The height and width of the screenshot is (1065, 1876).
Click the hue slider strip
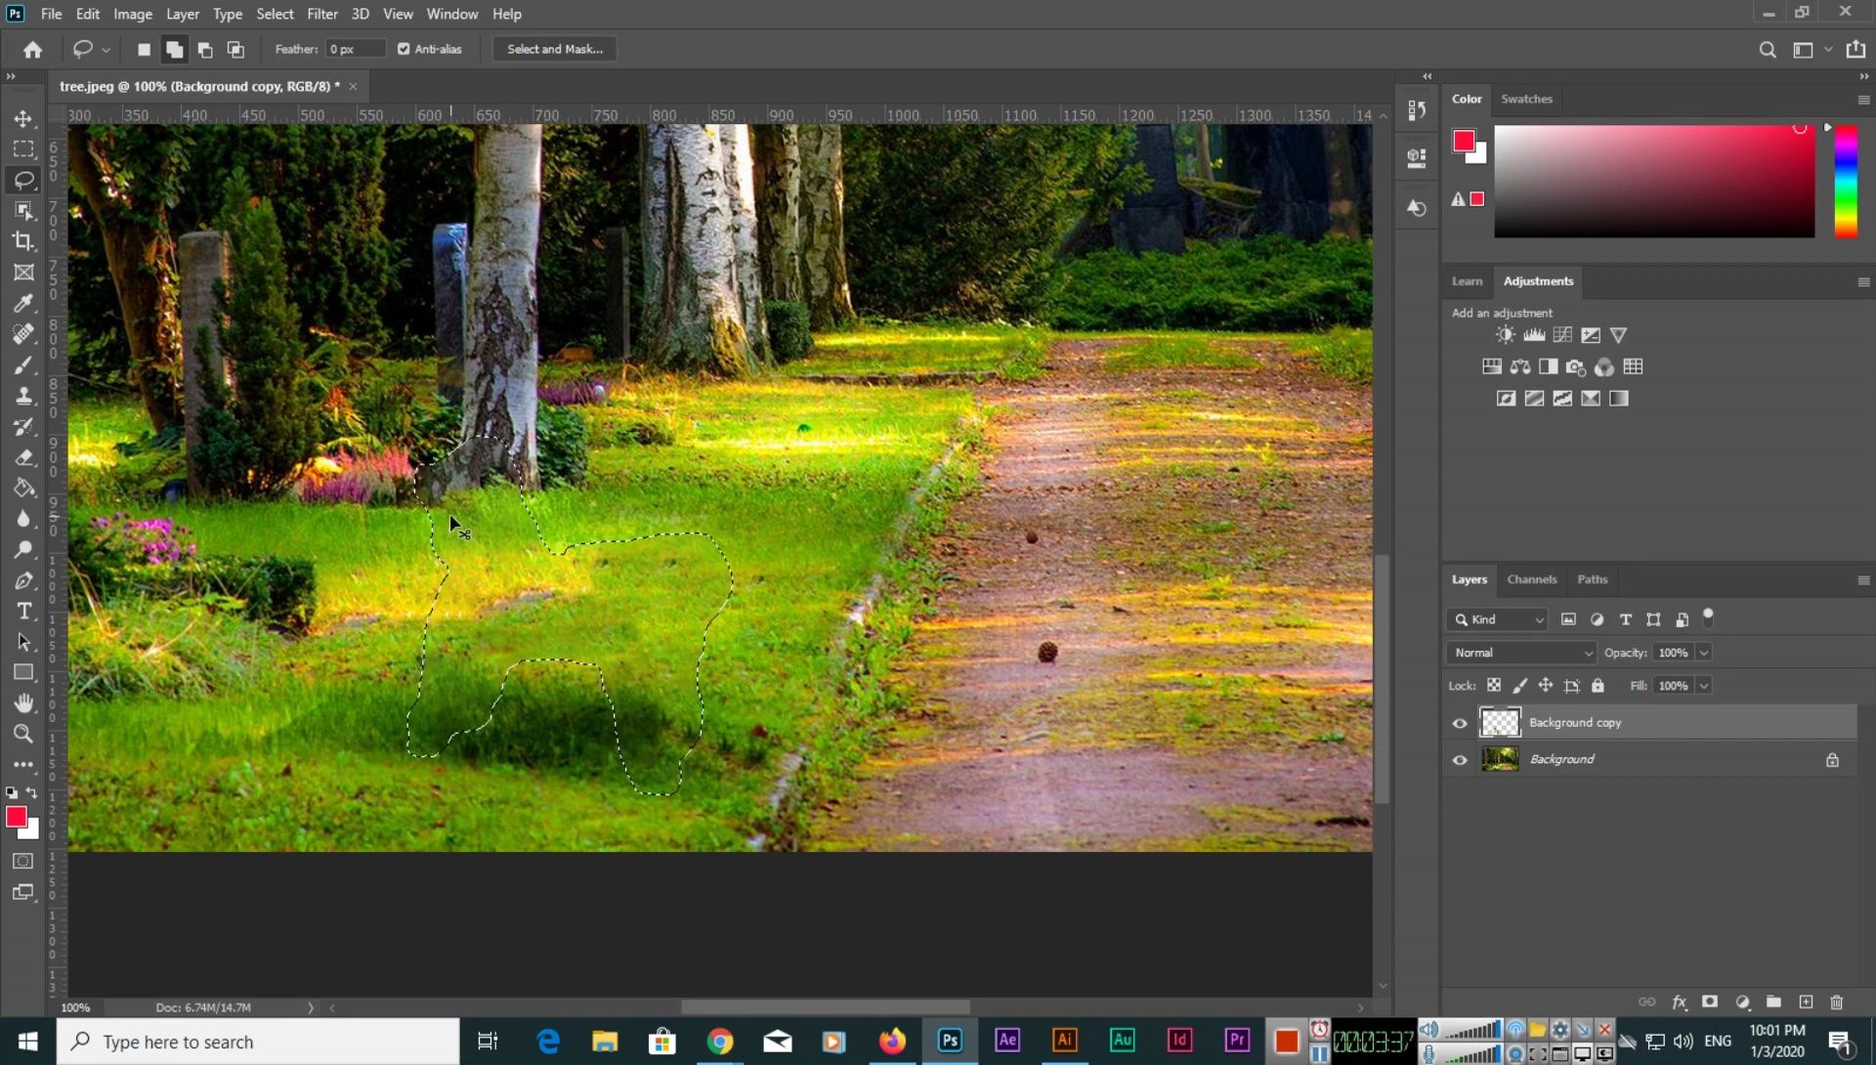[1846, 182]
